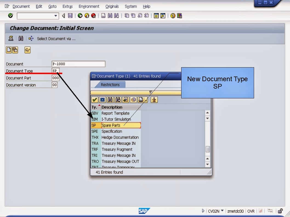
Task: Click the Cancel red X icon in the dialog
Action: [x=103, y=100]
